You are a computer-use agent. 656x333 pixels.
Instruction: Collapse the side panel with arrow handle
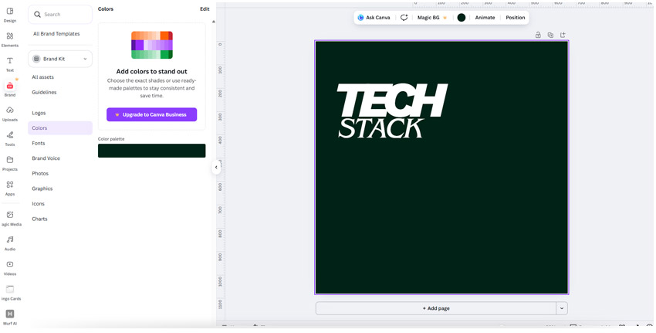[216, 167]
